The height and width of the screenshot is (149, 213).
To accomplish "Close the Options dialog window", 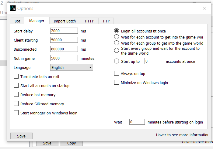I will point(204,8).
